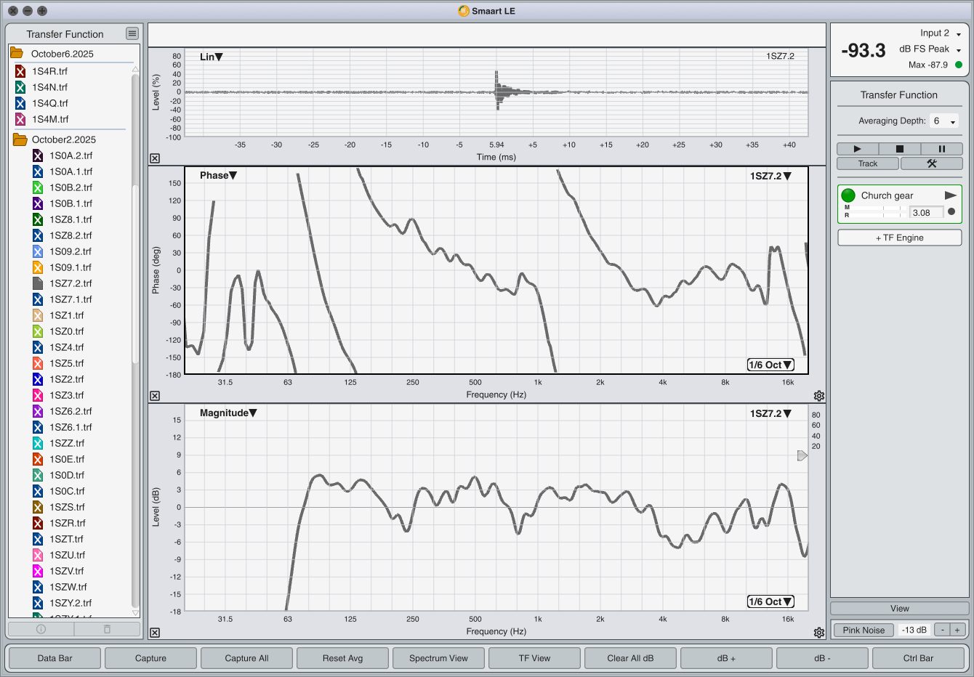Click the Capture All button
The height and width of the screenshot is (677, 974).
246,658
